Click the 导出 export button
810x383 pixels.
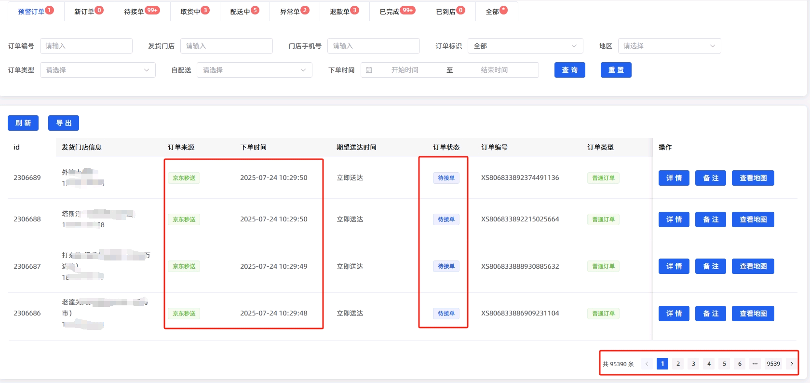tap(64, 123)
